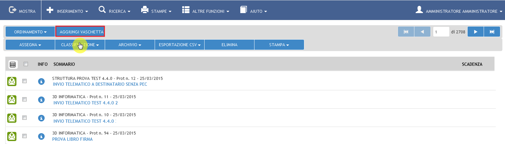Click the Aggiungi Vaschetta button
The width and height of the screenshot is (505, 144).
[80, 32]
